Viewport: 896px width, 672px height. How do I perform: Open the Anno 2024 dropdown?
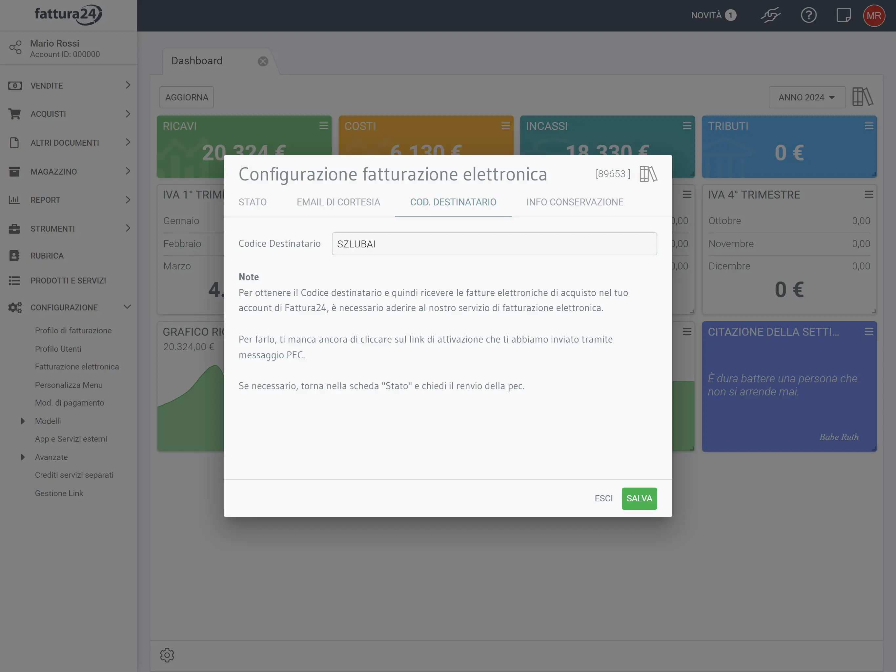click(807, 97)
